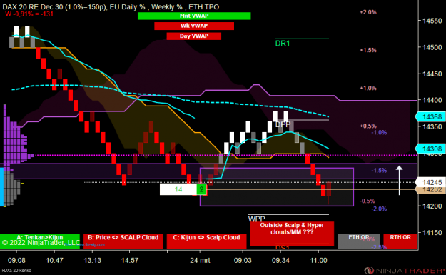Image resolution: width=446 pixels, height=275 pixels.
Task: Click the 09:03 time axis label
Action: 243,260
